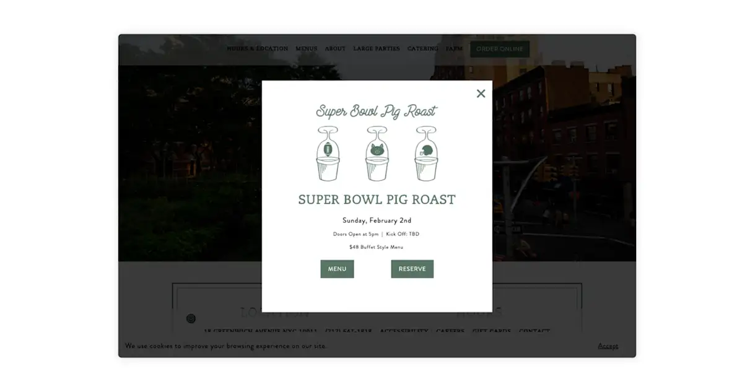This screenshot has height=392, width=755.
Task: Open the Menu for the pig roast
Action: point(337,269)
